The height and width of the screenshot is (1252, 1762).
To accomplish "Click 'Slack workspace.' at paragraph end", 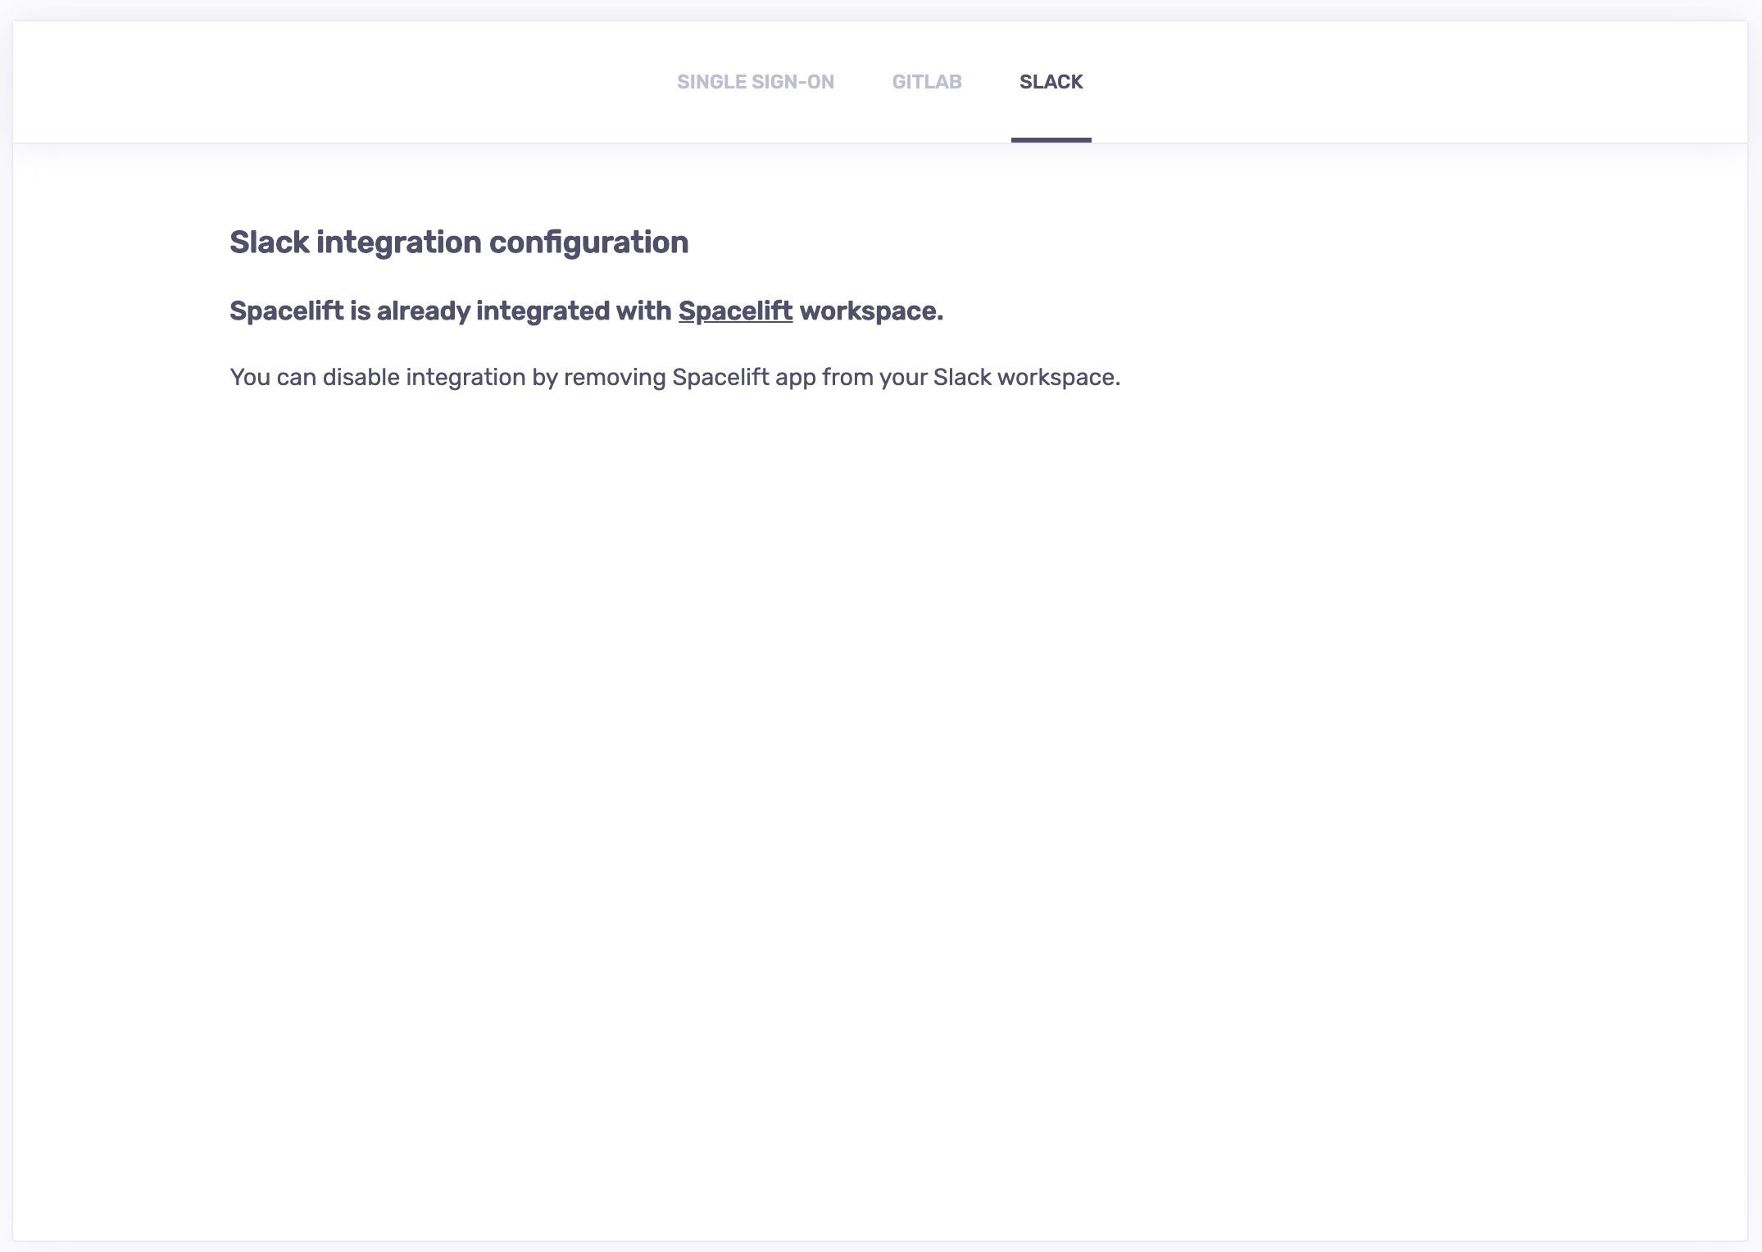I will point(1026,377).
